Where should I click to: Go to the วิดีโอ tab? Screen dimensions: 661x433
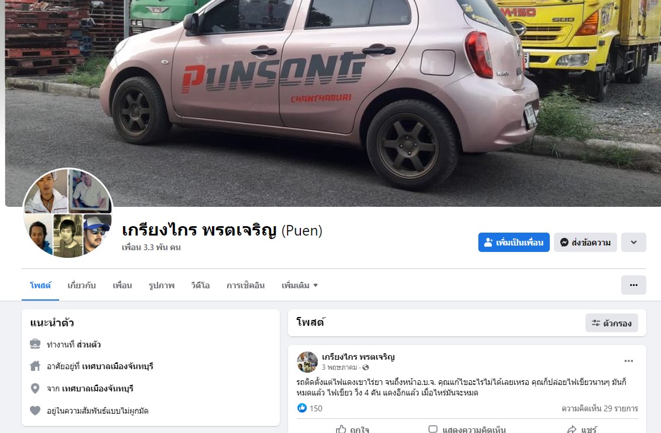[200, 285]
